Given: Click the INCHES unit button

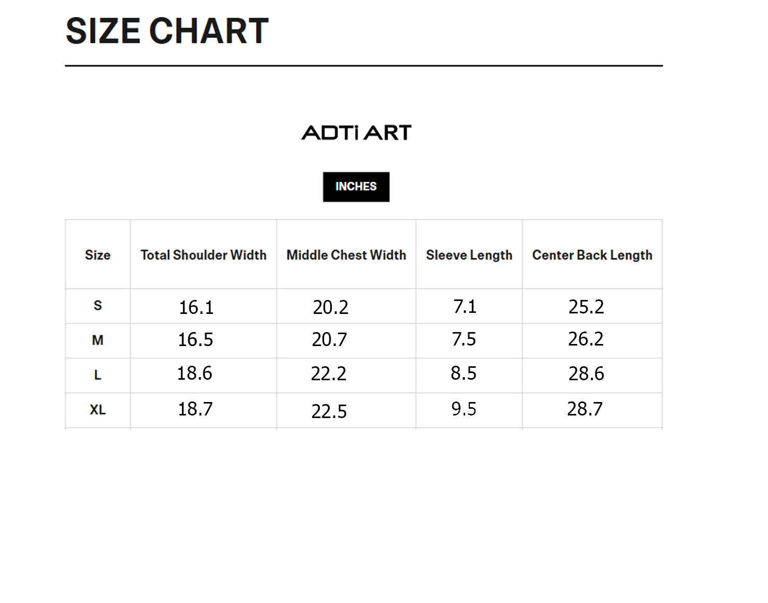Looking at the screenshot, I should pos(356,186).
